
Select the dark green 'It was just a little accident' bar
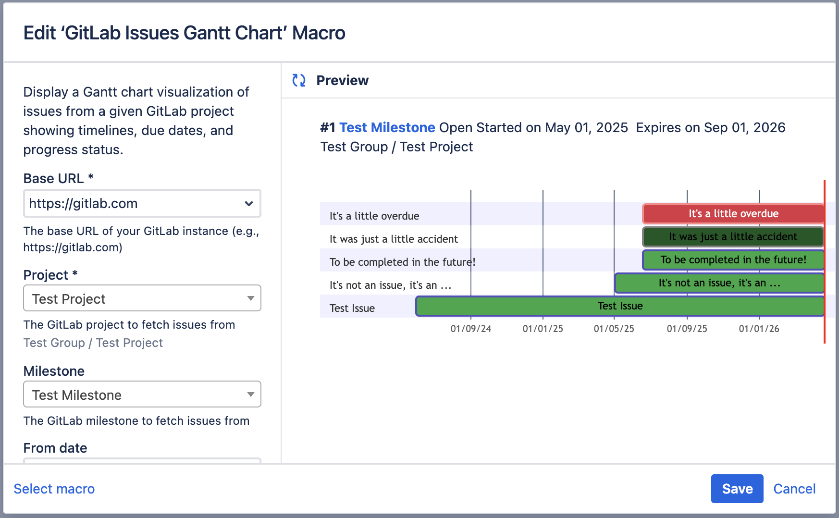click(733, 237)
